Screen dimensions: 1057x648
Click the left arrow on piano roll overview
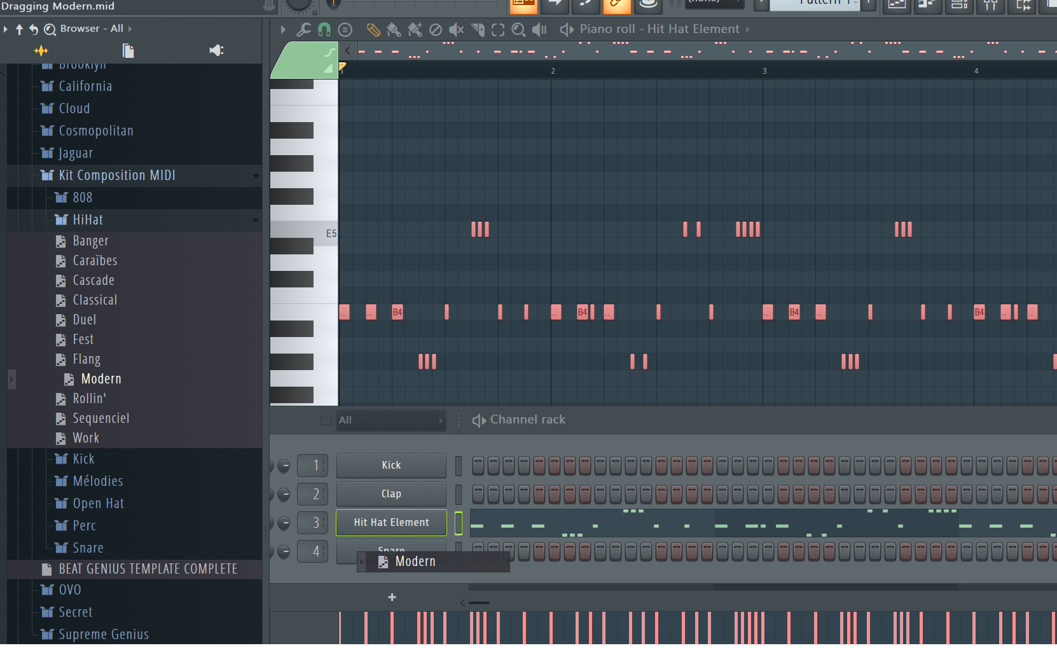(x=347, y=51)
